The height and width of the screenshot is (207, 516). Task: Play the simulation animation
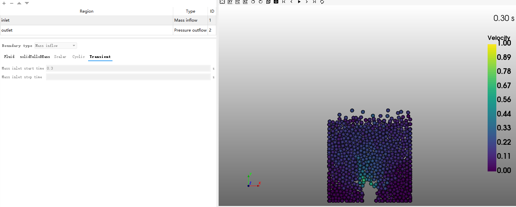tap(299, 2)
